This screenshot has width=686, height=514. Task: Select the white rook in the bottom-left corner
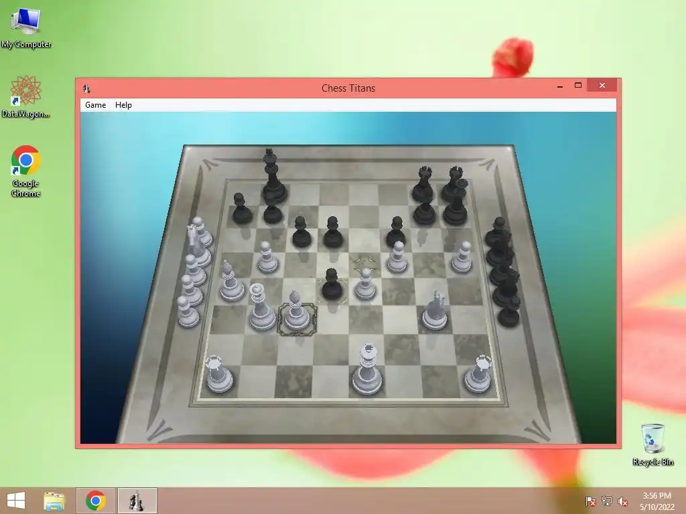[x=219, y=375]
